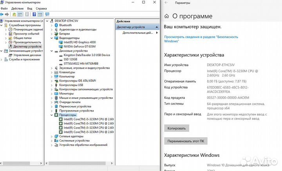Collapse the Служебные программы node
282x171 pixels.
coord(2,25)
